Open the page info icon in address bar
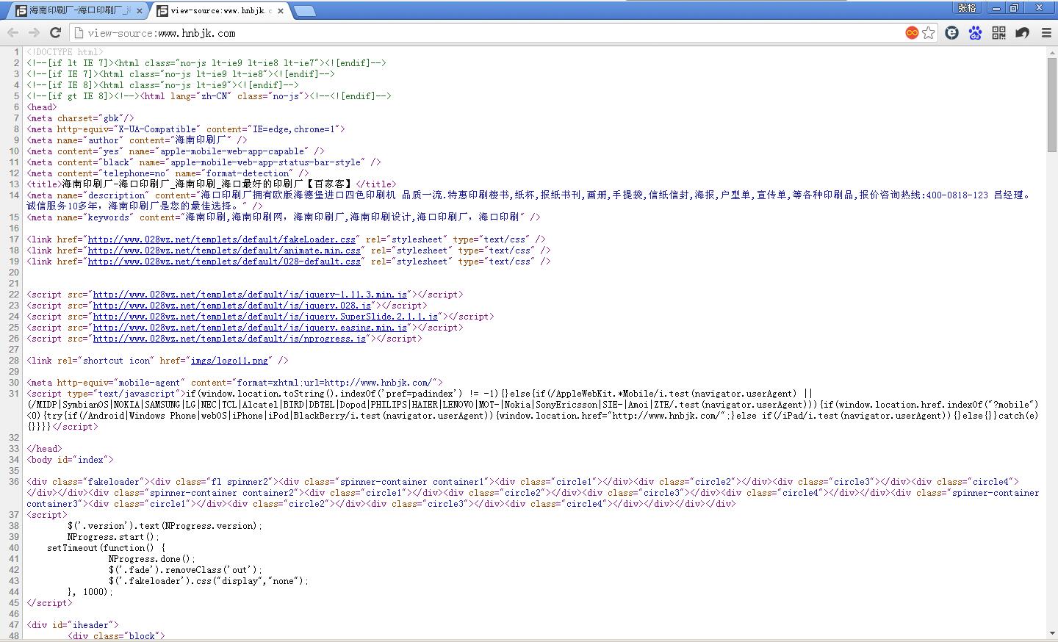Image resolution: width=1058 pixels, height=642 pixels. click(79, 32)
